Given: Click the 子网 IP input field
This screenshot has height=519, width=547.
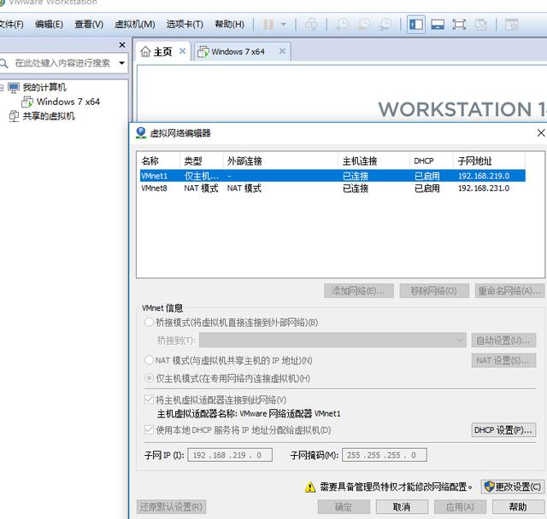Looking at the screenshot, I should (x=230, y=455).
